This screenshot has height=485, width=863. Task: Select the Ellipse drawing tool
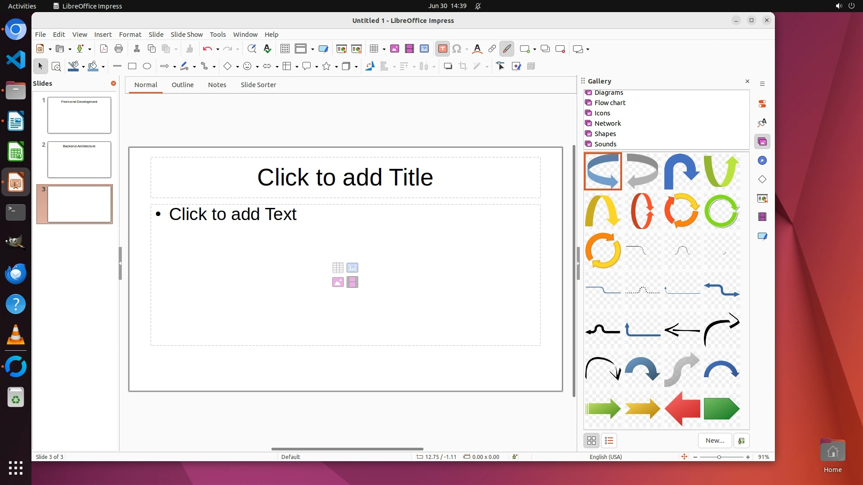147,66
